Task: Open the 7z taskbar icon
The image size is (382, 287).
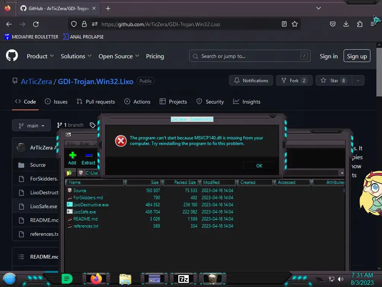Action: click(184, 279)
